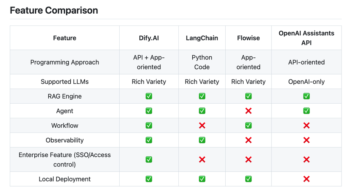Click the OpenAI-only cell in Supported LLMs
The height and width of the screenshot is (193, 348).
click(306, 82)
